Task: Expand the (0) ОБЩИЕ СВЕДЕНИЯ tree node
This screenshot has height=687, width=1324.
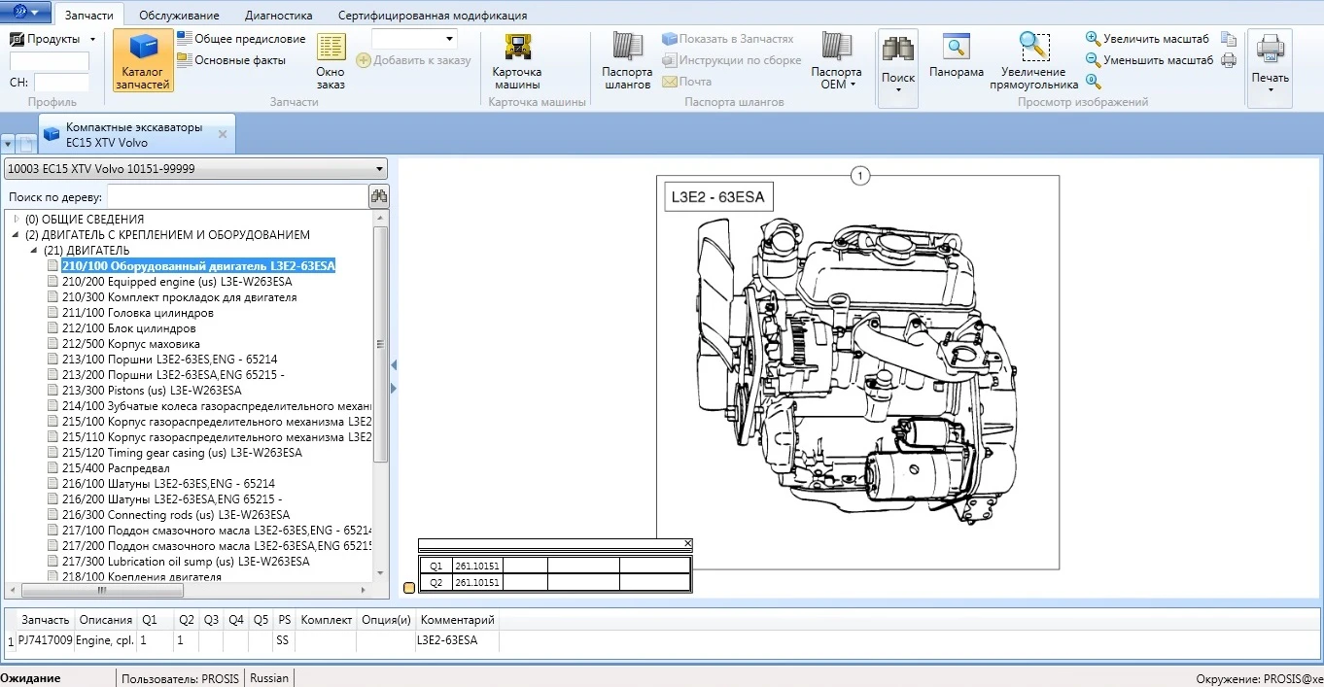Action: click(17, 220)
